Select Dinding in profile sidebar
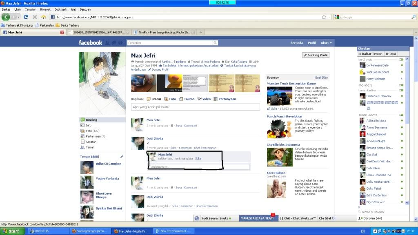 click(x=102, y=120)
